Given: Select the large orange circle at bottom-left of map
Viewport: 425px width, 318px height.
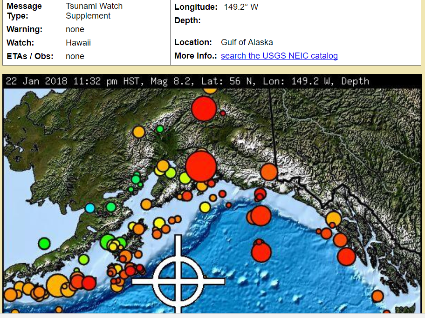Looking at the screenshot, I should (57, 285).
